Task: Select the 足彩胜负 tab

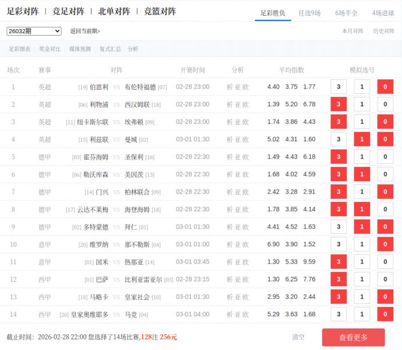Action: tap(273, 12)
